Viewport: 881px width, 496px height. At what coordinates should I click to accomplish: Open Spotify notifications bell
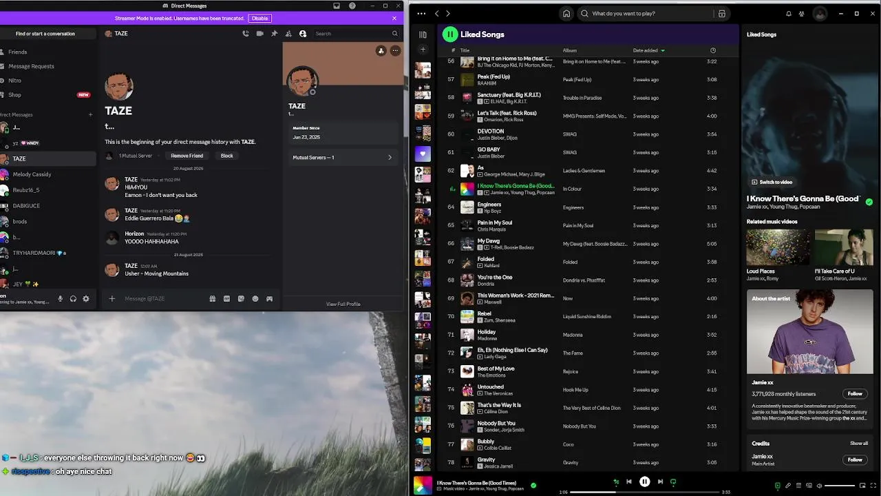click(x=789, y=13)
